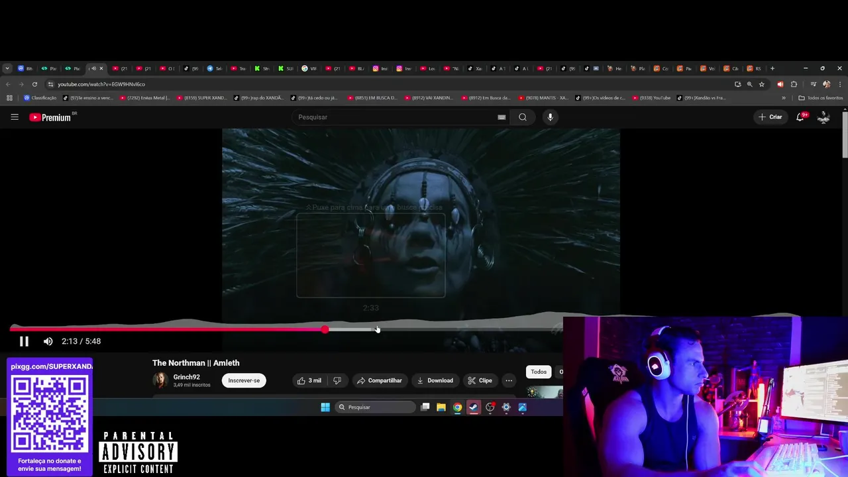Image resolution: width=848 pixels, height=477 pixels.
Task: Open the Chrome three-dot menu
Action: point(840,84)
